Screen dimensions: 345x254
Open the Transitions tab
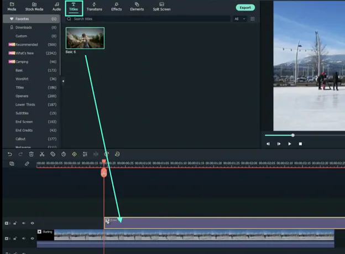[94, 7]
